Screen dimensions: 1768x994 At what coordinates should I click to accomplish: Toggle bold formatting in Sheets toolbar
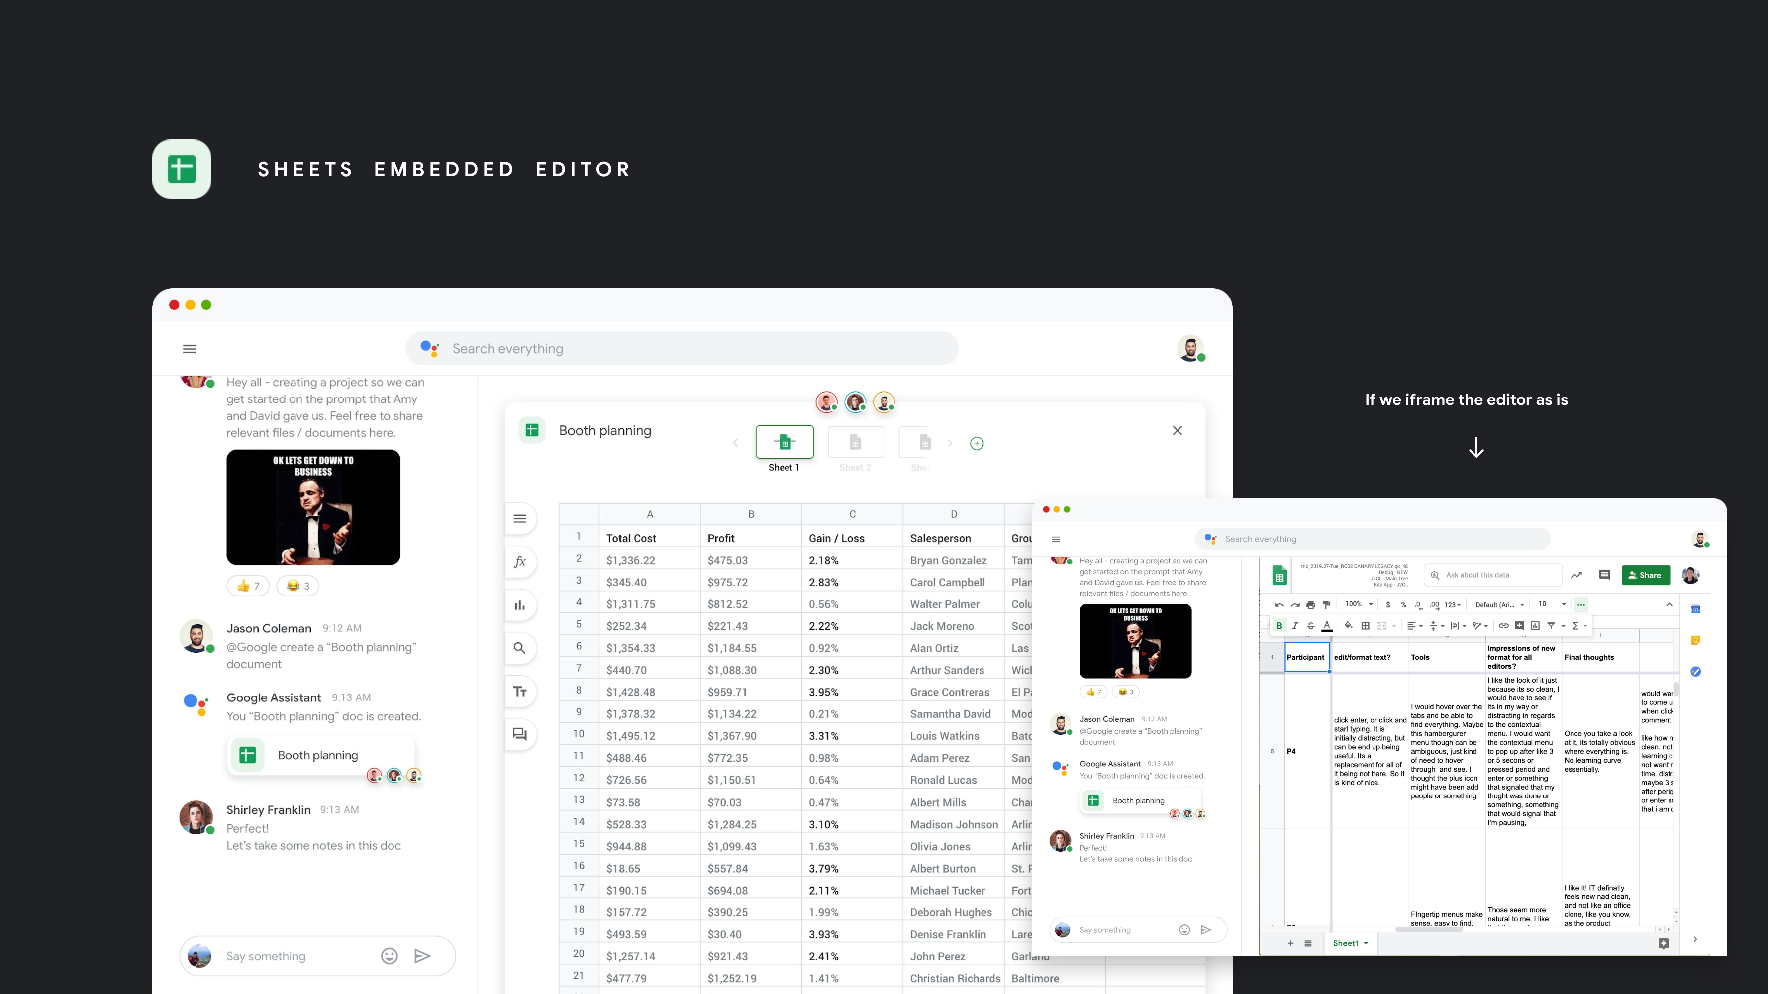point(1278,625)
